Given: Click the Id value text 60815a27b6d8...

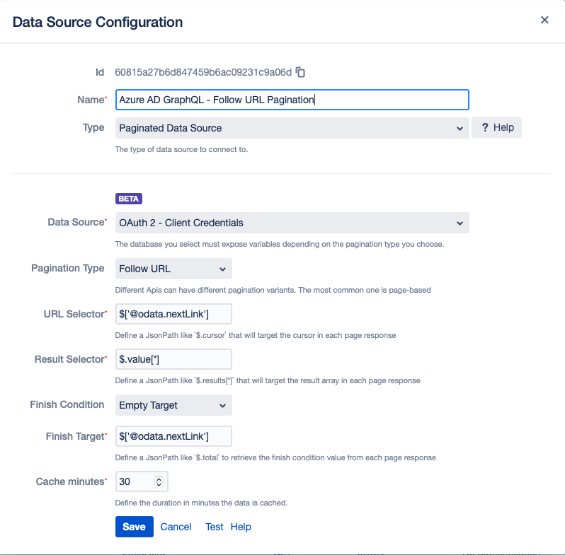Looking at the screenshot, I should (x=203, y=72).
